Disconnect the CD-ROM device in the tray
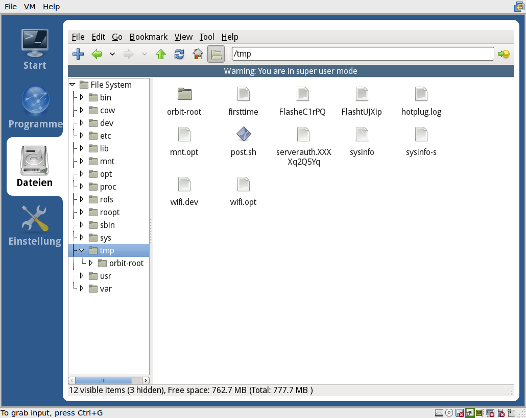Viewport: 526px width, 418px height. 449,413
